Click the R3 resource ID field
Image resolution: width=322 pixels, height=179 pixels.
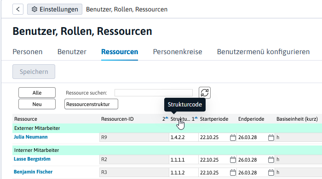point(134,173)
